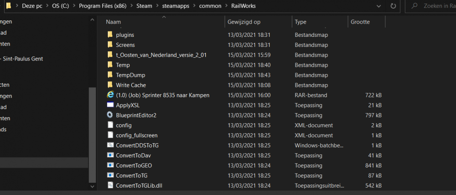456x195 pixels.
Task: Select the Write Cache folder icon
Action: tap(110, 85)
